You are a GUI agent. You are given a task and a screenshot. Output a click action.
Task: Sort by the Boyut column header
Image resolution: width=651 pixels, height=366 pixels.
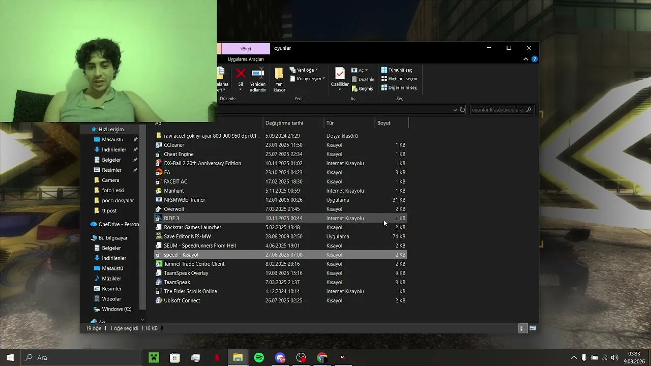click(x=391, y=123)
